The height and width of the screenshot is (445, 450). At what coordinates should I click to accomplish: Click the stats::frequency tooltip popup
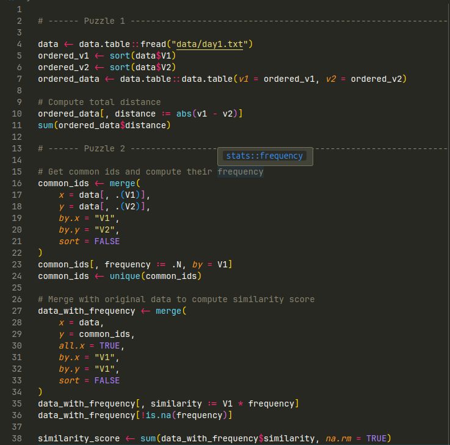pos(265,156)
